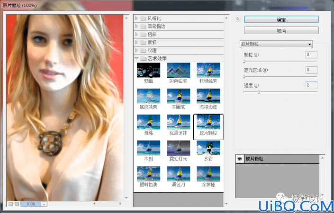
Task: Click the filter list scrollbar up arrow
Action: click(226, 18)
